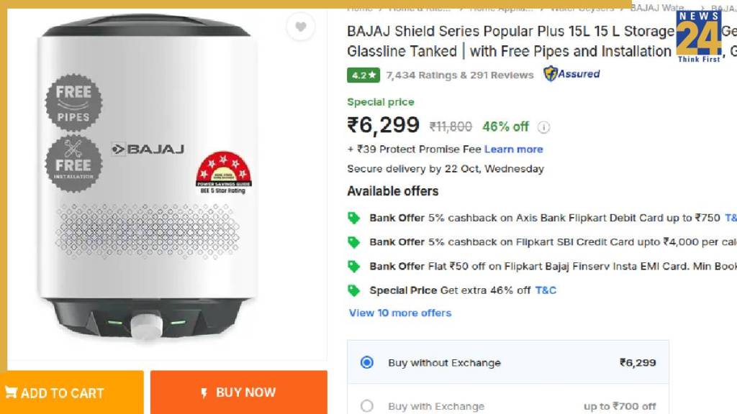Click the Flipkart Assured badge

(571, 73)
